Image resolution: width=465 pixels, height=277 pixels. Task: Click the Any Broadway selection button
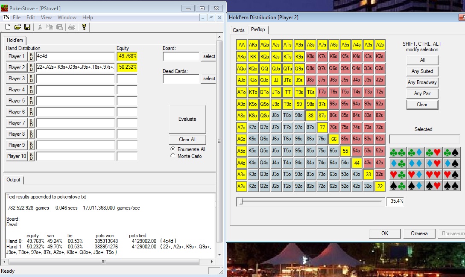[422, 82]
